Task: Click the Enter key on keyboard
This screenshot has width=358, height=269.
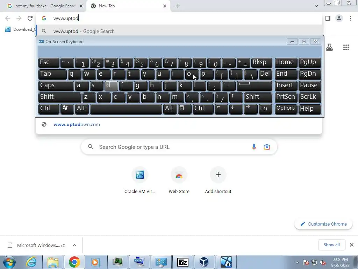Action: pos(255,86)
